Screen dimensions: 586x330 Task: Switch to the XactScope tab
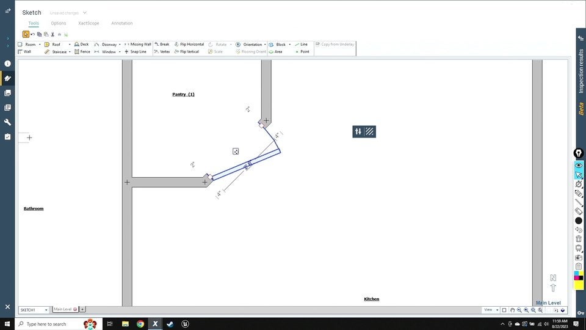[89, 23]
